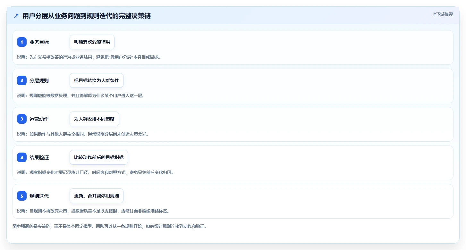
Task: Select step number 2 badge
Action: [x=22, y=80]
